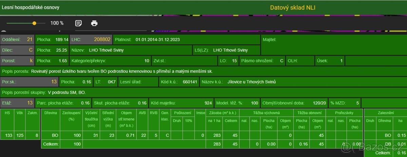
Task: Click the Por.sk. field showing 13
Action: (x=29, y=82)
